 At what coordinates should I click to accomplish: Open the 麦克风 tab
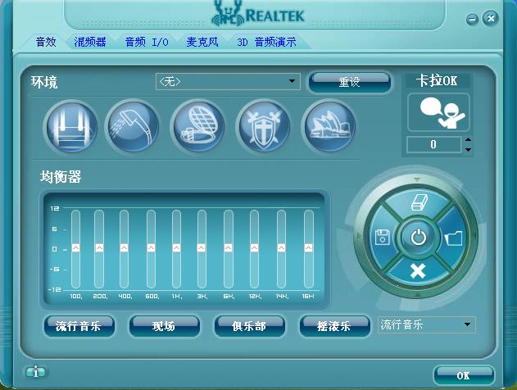click(202, 42)
